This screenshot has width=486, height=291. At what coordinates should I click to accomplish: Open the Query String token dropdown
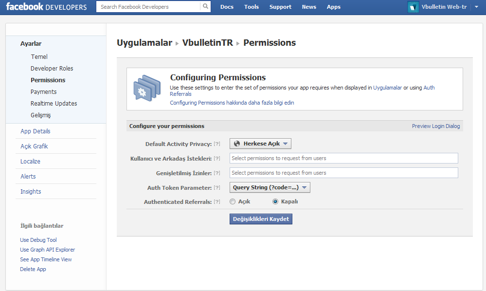pos(270,187)
